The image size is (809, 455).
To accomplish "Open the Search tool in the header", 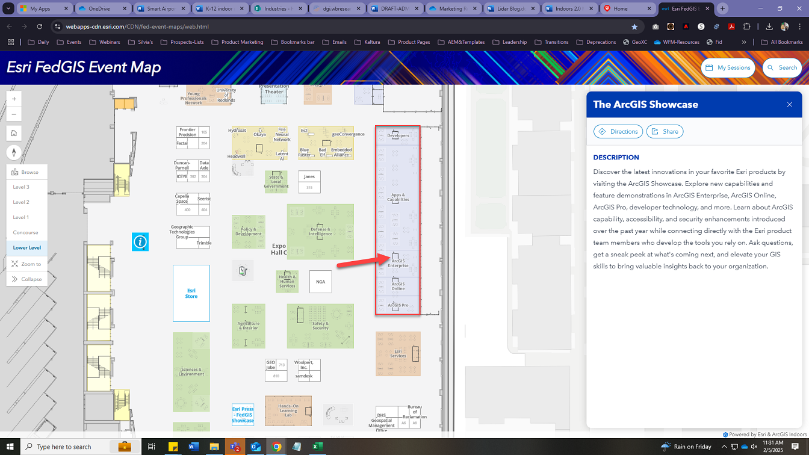I will tap(782, 67).
